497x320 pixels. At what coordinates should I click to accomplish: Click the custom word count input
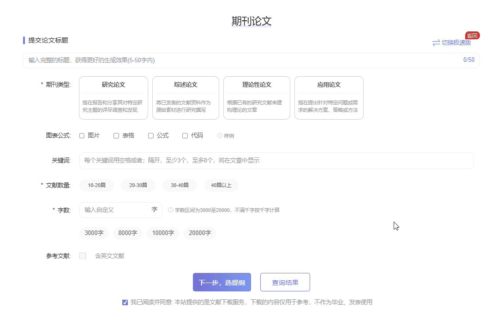pyautogui.click(x=121, y=210)
